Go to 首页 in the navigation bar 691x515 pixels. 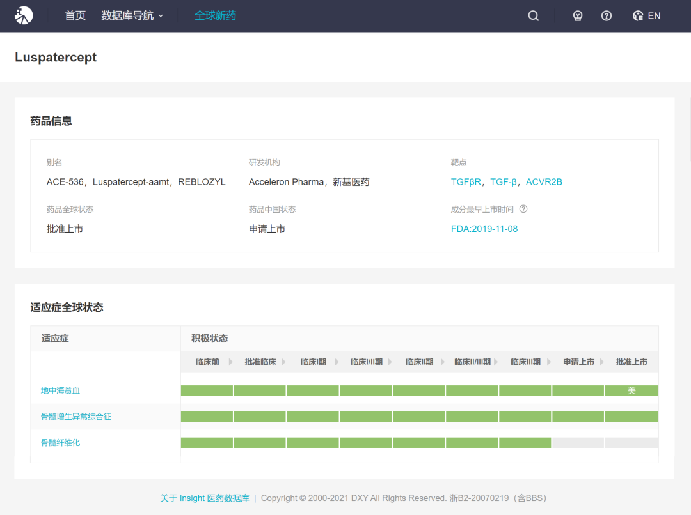[75, 15]
